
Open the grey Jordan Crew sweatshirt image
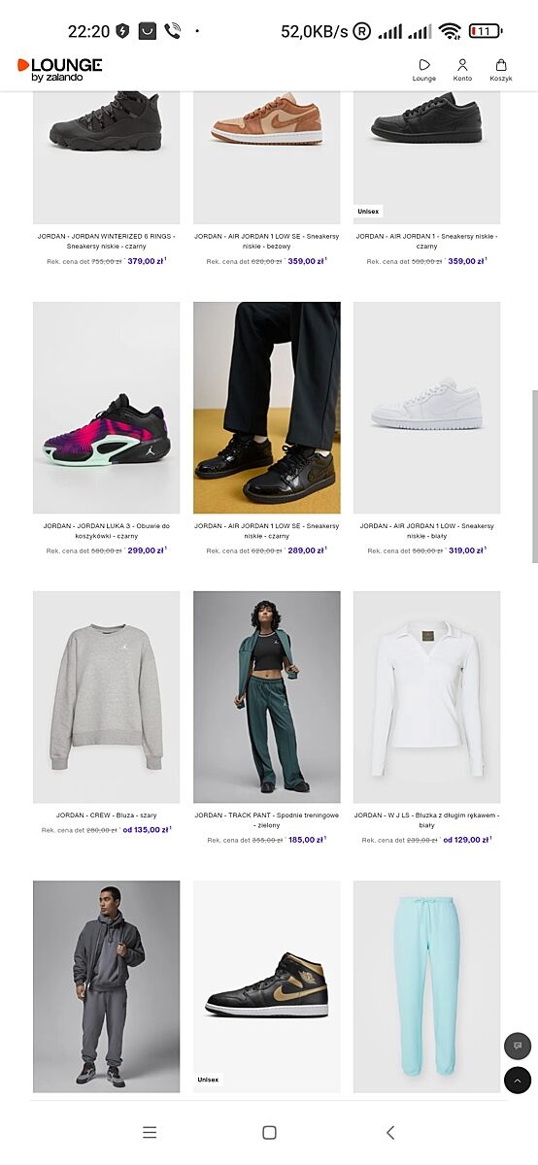click(x=107, y=697)
